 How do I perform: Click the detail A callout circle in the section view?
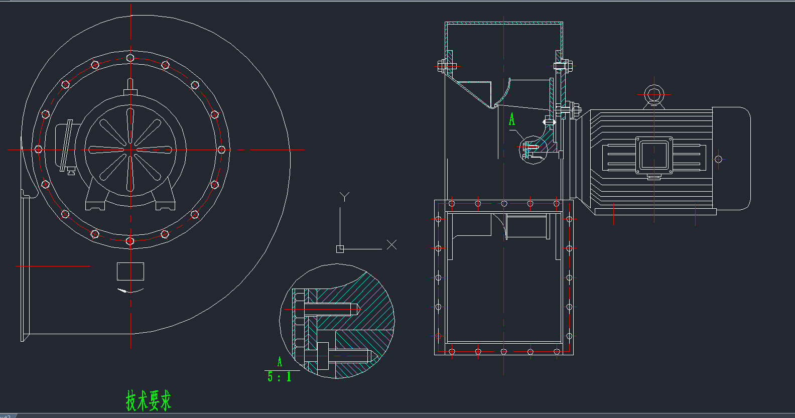[x=533, y=150]
